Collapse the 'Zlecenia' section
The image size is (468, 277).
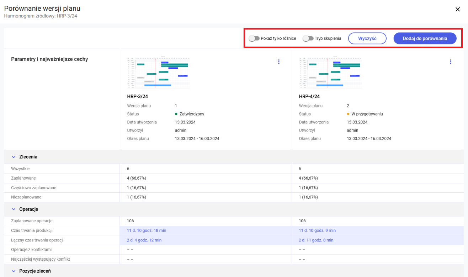pos(14,157)
